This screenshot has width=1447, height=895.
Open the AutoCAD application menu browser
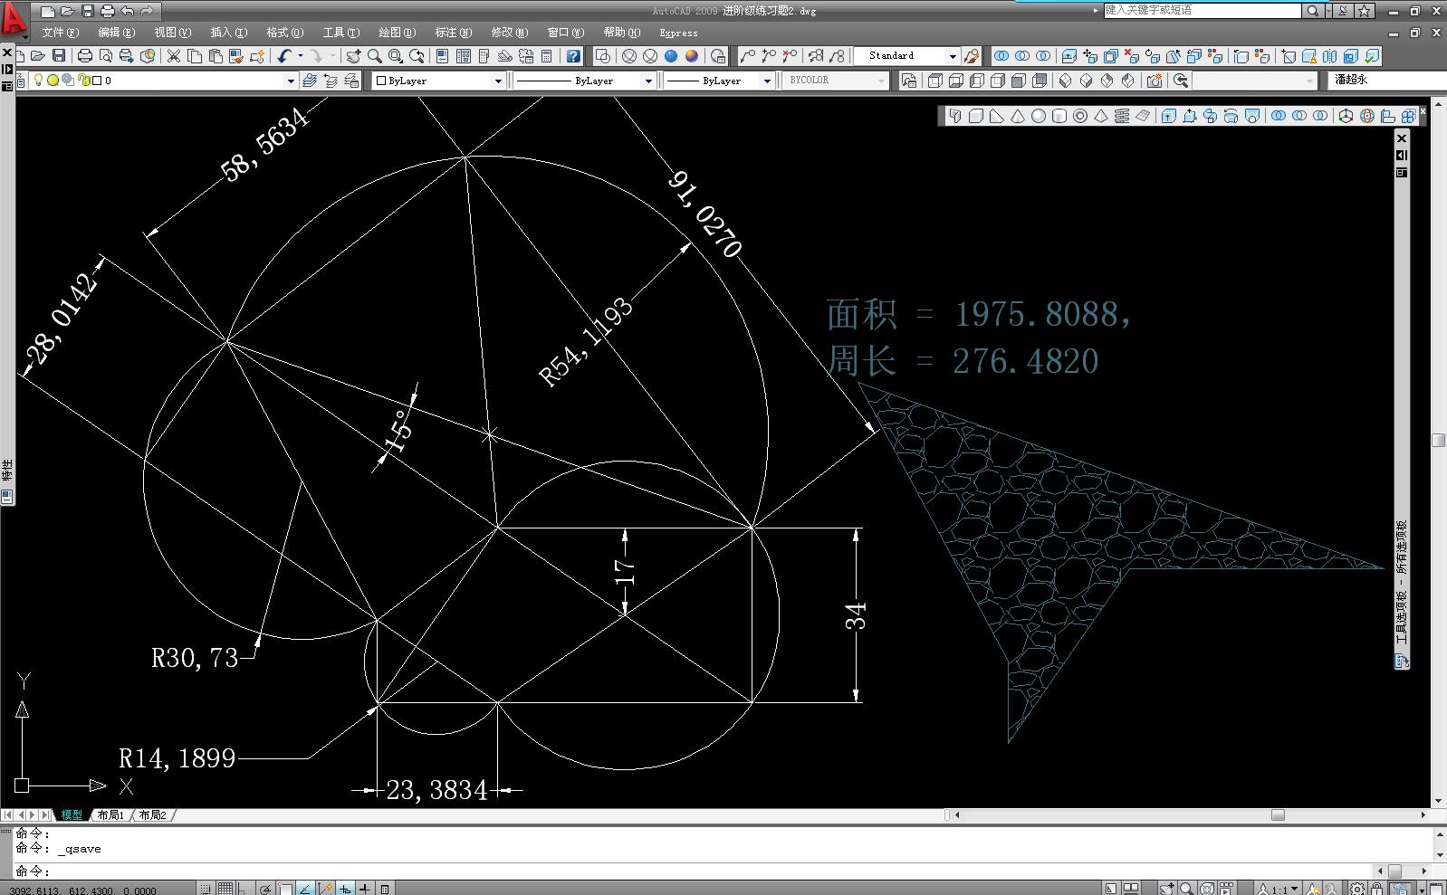point(14,20)
